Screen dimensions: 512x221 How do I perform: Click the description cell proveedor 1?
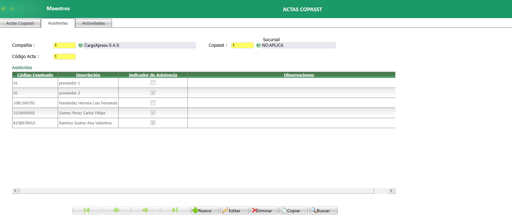click(x=88, y=83)
